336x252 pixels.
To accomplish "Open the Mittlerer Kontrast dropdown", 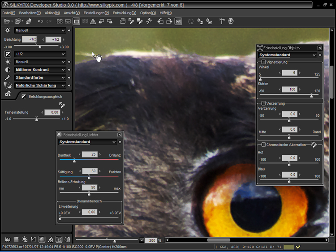I will (63, 70).
